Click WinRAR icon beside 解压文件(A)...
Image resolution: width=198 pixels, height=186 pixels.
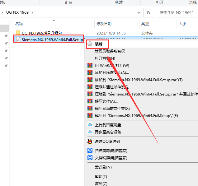click(90, 101)
